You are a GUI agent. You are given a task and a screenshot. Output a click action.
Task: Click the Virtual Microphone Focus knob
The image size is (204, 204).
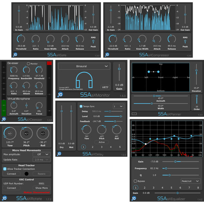[x=39, y=105]
